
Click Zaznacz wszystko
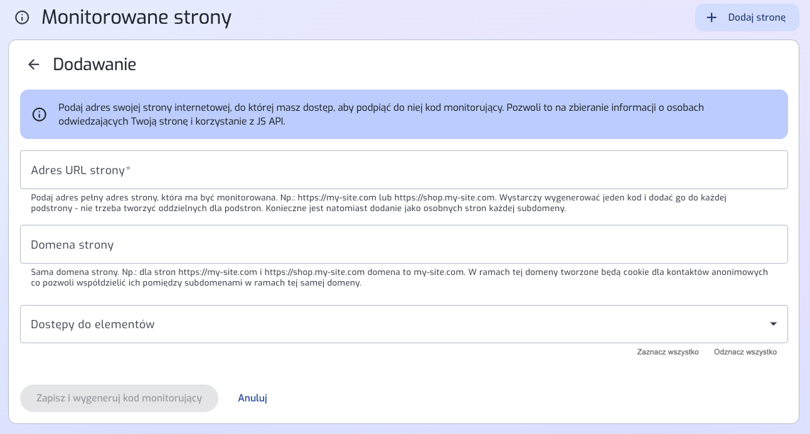click(668, 352)
